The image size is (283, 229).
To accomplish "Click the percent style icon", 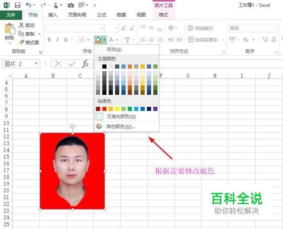I will [x=246, y=40].
